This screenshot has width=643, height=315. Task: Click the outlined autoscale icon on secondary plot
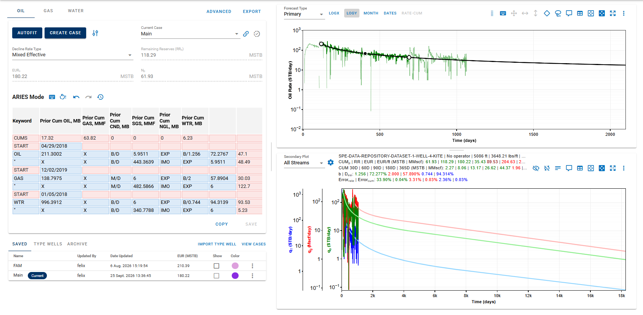(x=591, y=168)
